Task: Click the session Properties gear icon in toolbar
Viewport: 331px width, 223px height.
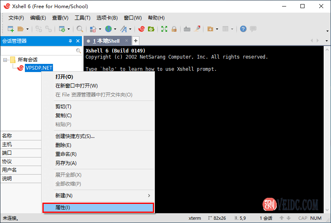Action: [62, 29]
